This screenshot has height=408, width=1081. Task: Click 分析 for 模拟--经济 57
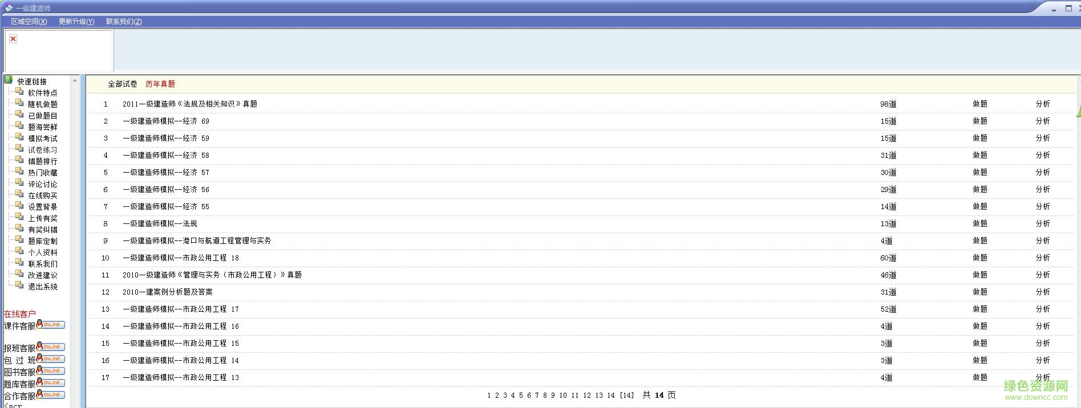tap(1043, 172)
